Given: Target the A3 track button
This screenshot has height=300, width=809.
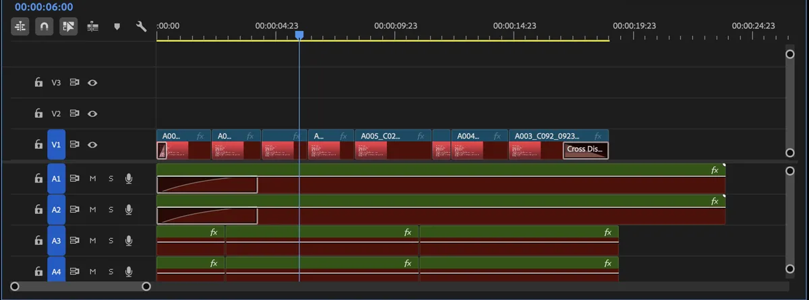Looking at the screenshot, I should coord(57,241).
